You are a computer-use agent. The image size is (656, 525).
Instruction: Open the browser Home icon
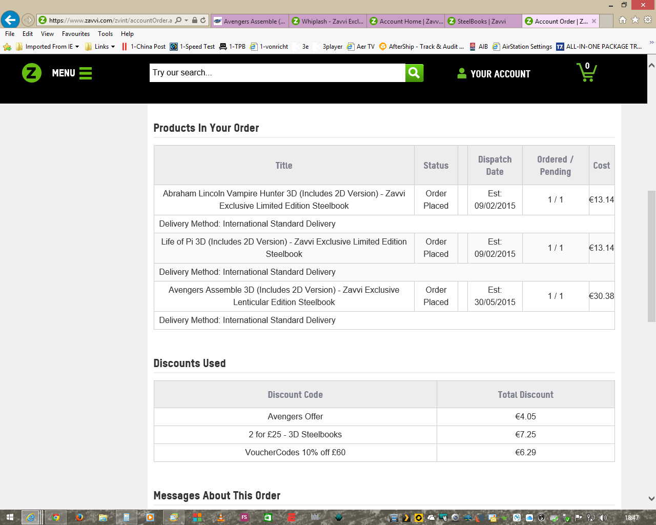[623, 20]
